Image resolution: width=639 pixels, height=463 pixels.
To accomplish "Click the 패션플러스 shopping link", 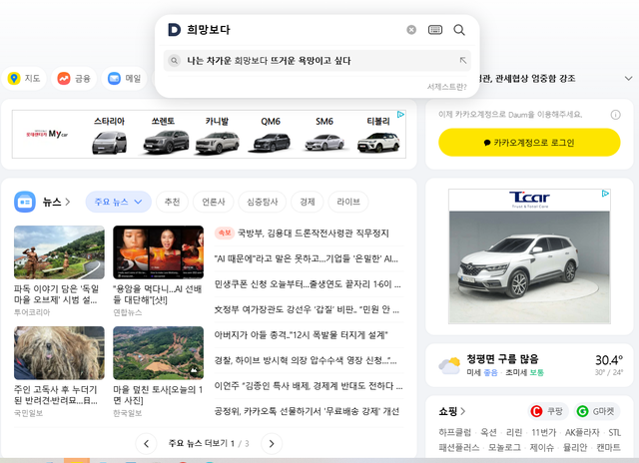I will point(459,447).
